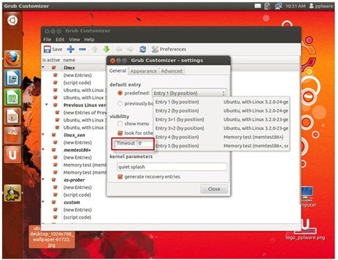Choose Entry 1 (by position) list item
The height and width of the screenshot is (260, 338).
(222, 102)
